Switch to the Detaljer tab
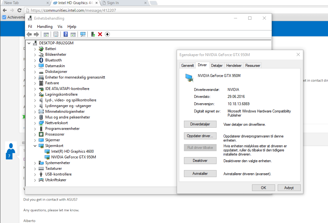 (217, 66)
